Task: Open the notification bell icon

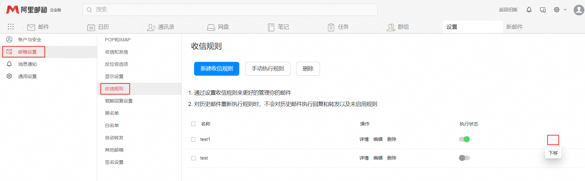Action: [x=529, y=10]
